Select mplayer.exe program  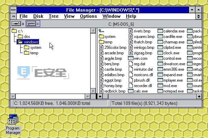[170, 80]
